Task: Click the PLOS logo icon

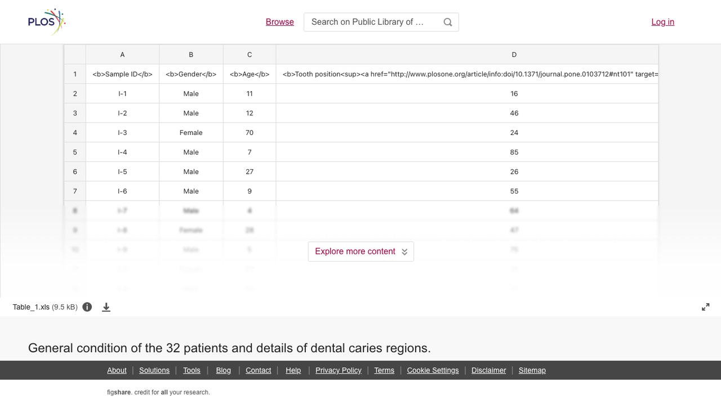Action: click(47, 22)
